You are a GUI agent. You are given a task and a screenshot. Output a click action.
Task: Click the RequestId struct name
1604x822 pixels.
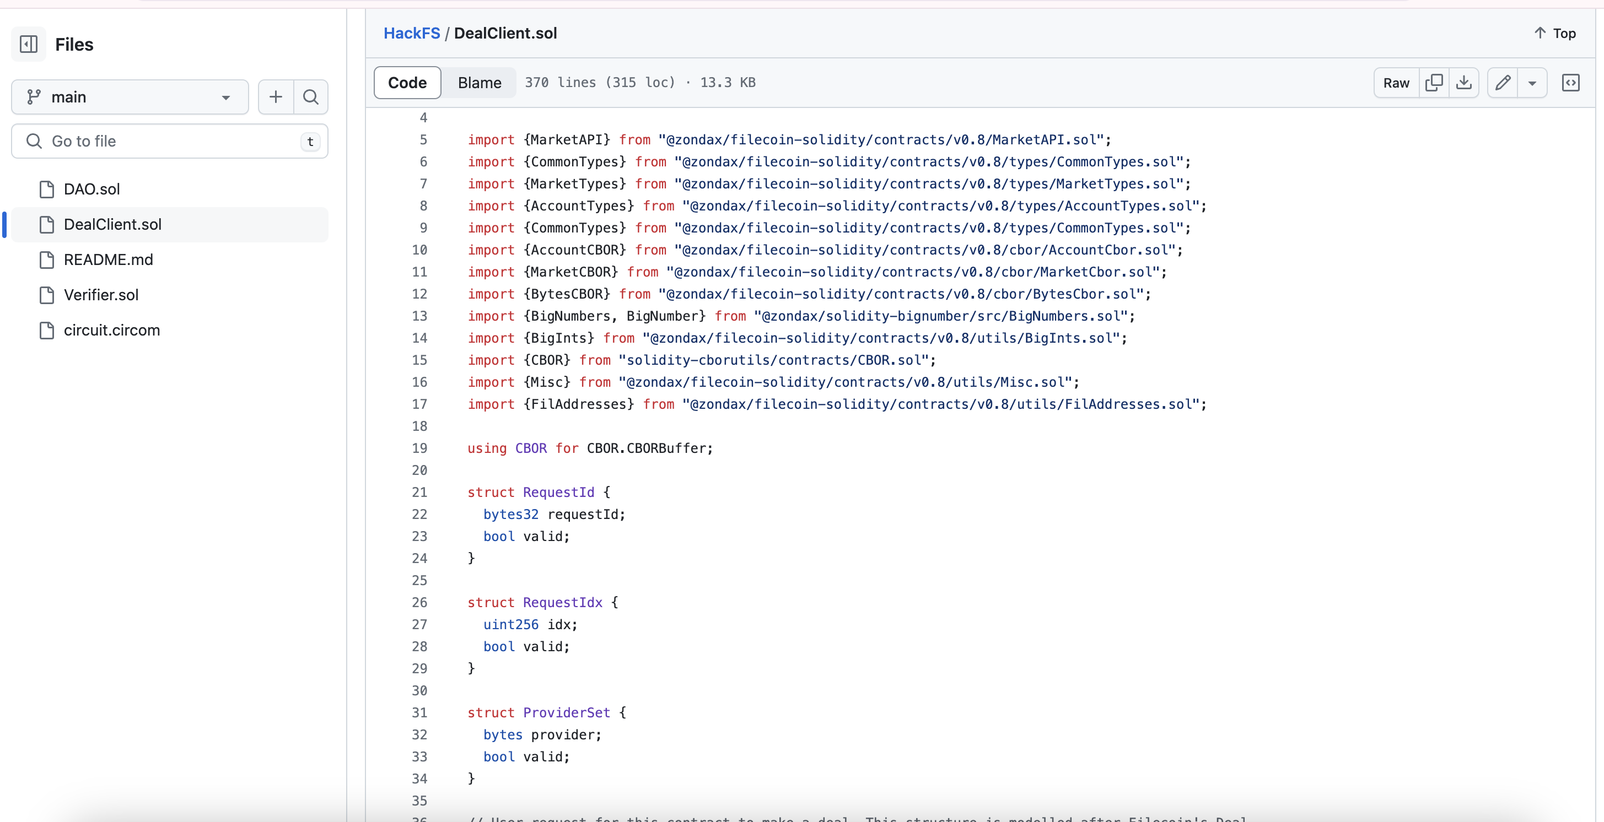pos(558,493)
